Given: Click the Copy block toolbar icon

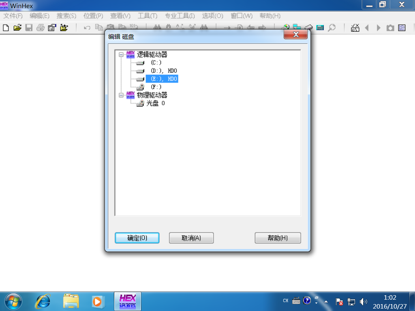Looking at the screenshot, I should 99,27.
